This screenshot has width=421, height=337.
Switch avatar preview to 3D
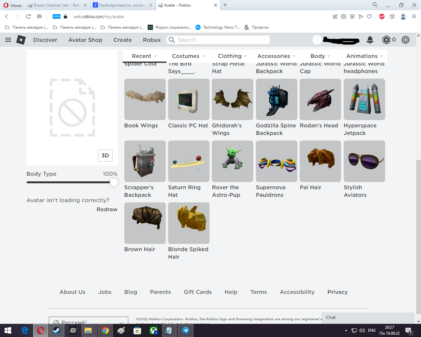coord(105,156)
